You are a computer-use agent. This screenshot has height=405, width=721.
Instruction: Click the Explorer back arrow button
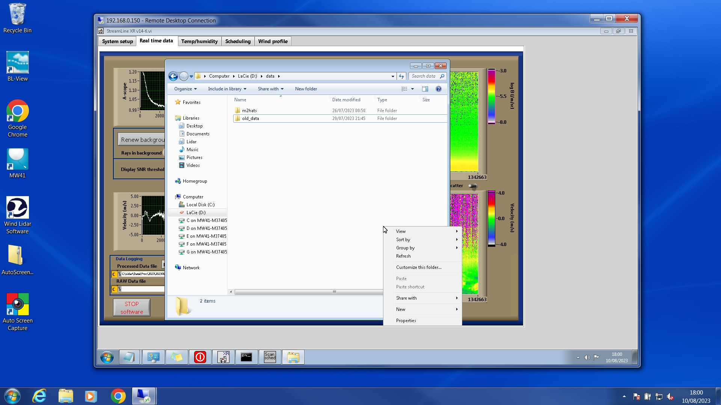point(173,76)
